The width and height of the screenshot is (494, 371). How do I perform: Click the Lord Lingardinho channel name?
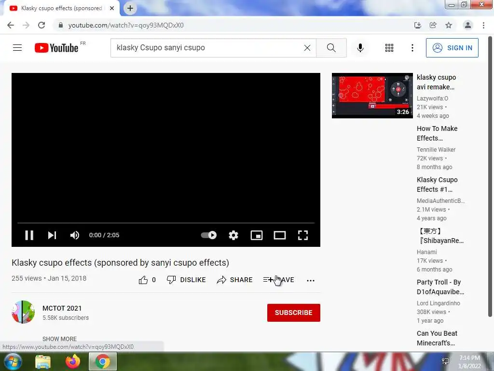pos(438,303)
